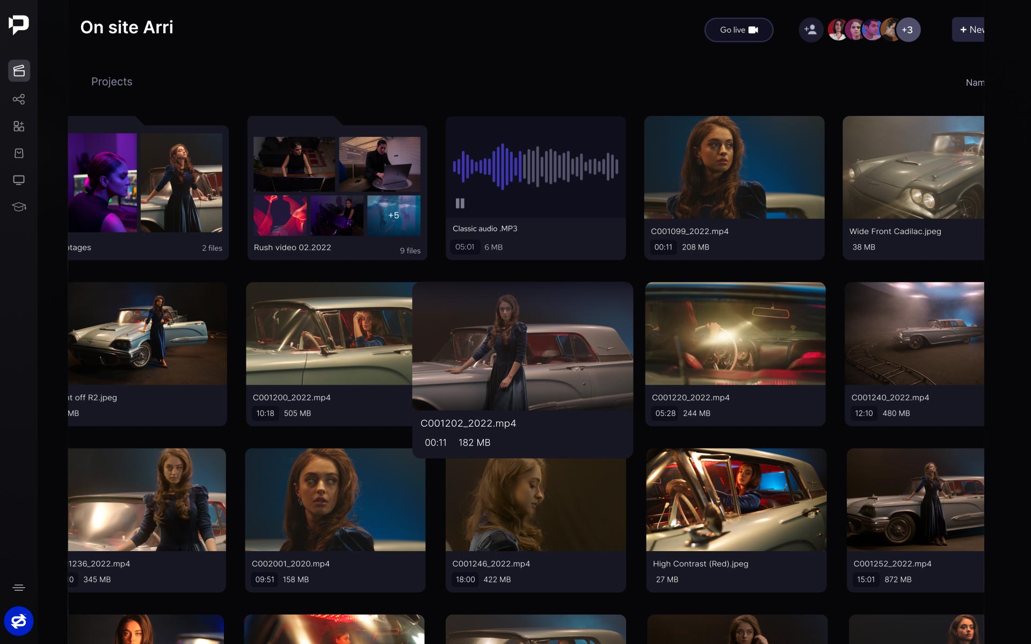Image resolution: width=1031 pixels, height=644 pixels.
Task: Click the camera icon in Go live
Action: [x=753, y=30]
